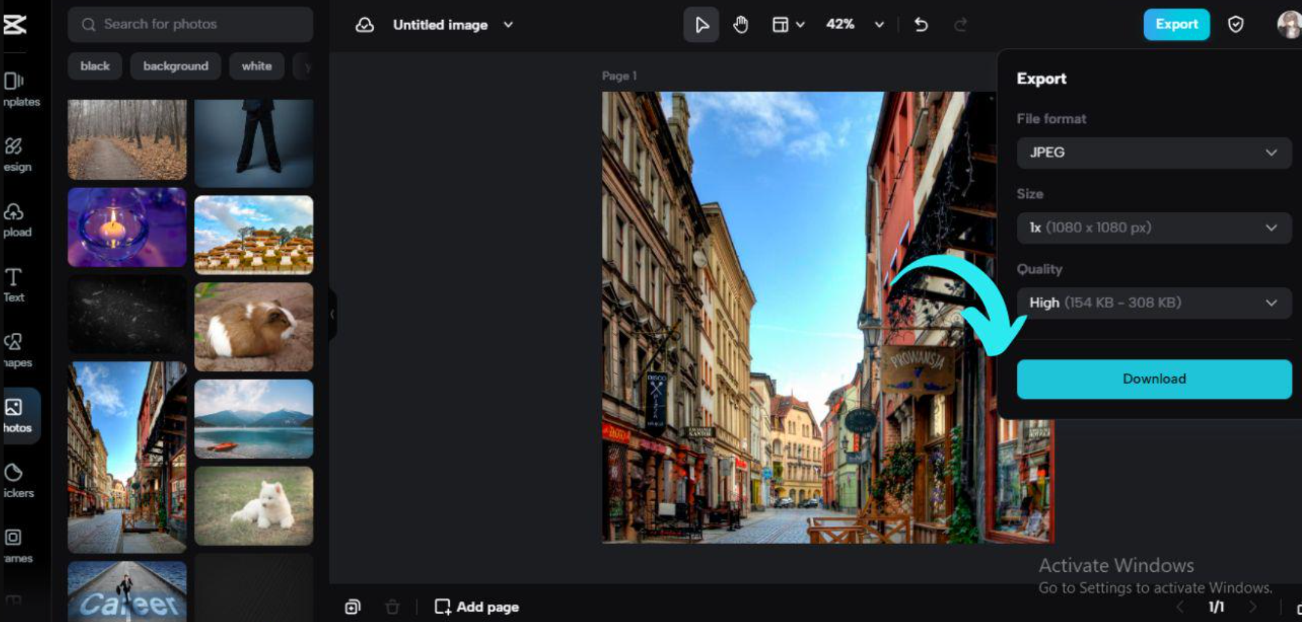Open the Size 1x dropdown

[1154, 228]
